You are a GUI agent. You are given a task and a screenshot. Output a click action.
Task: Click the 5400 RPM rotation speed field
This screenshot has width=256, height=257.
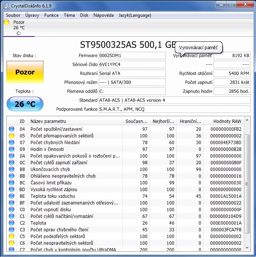coord(232,73)
